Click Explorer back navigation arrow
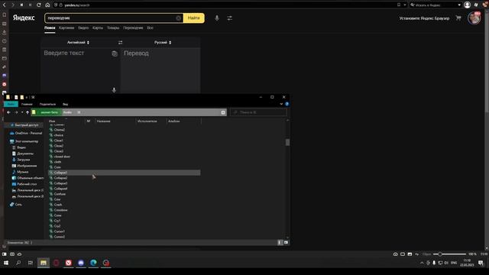489x275 pixels. tap(8, 112)
